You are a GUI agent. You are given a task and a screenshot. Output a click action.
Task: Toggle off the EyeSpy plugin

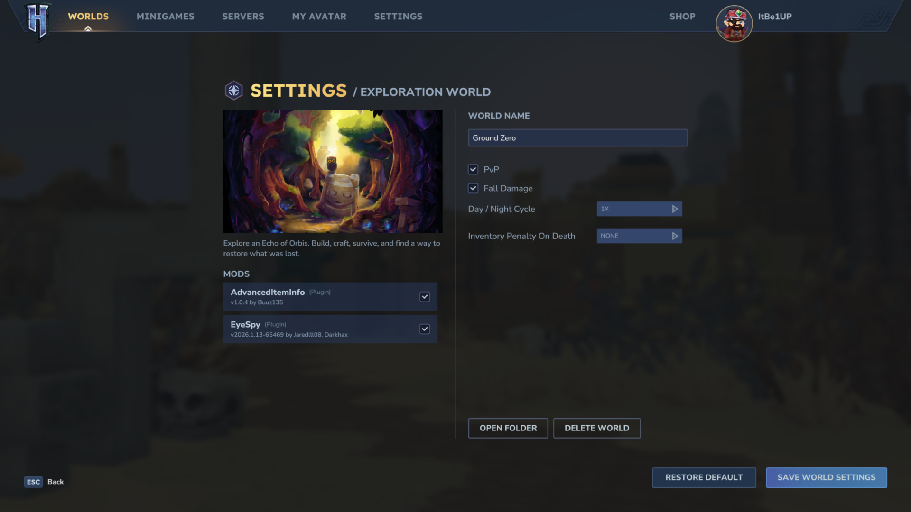(x=425, y=329)
